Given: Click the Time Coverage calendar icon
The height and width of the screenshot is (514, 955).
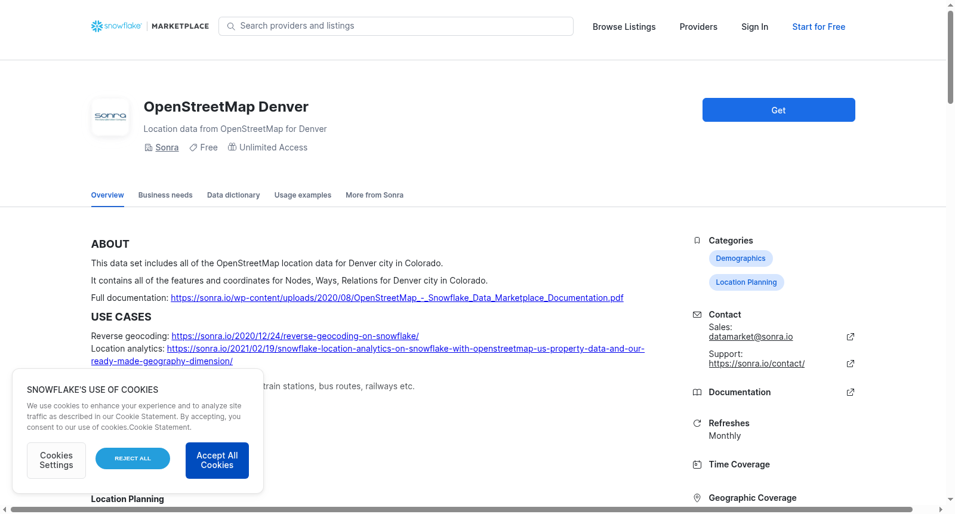Looking at the screenshot, I should click(x=697, y=464).
